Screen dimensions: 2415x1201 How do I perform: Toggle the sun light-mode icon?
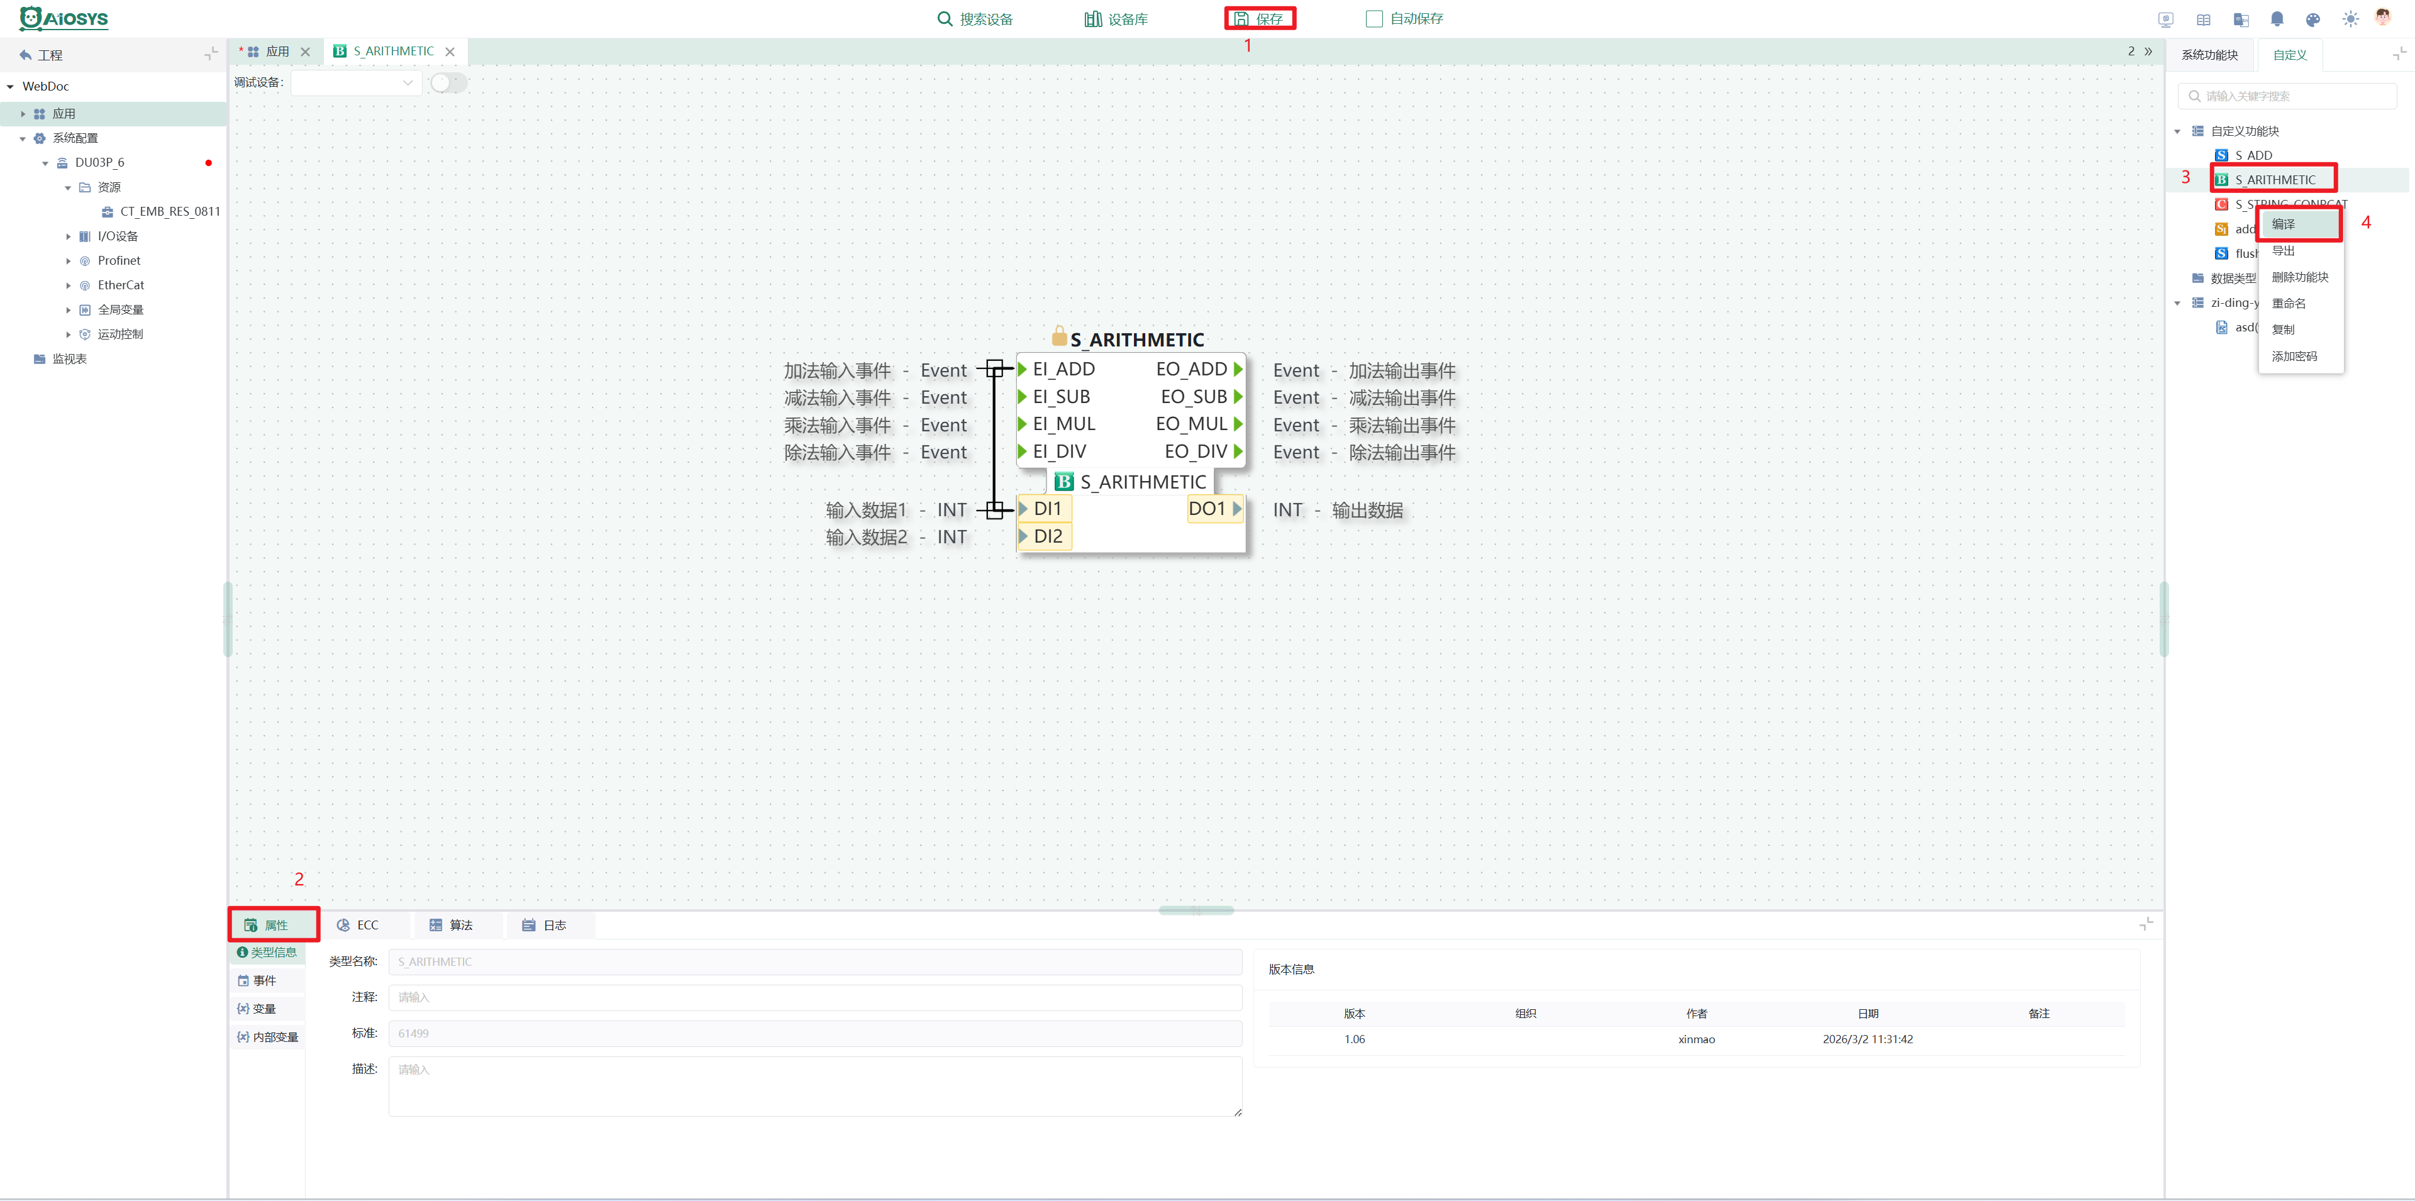2350,19
